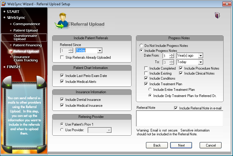Select Do Not Include Progress Notes
The width and height of the screenshot is (233, 156).
(142, 46)
